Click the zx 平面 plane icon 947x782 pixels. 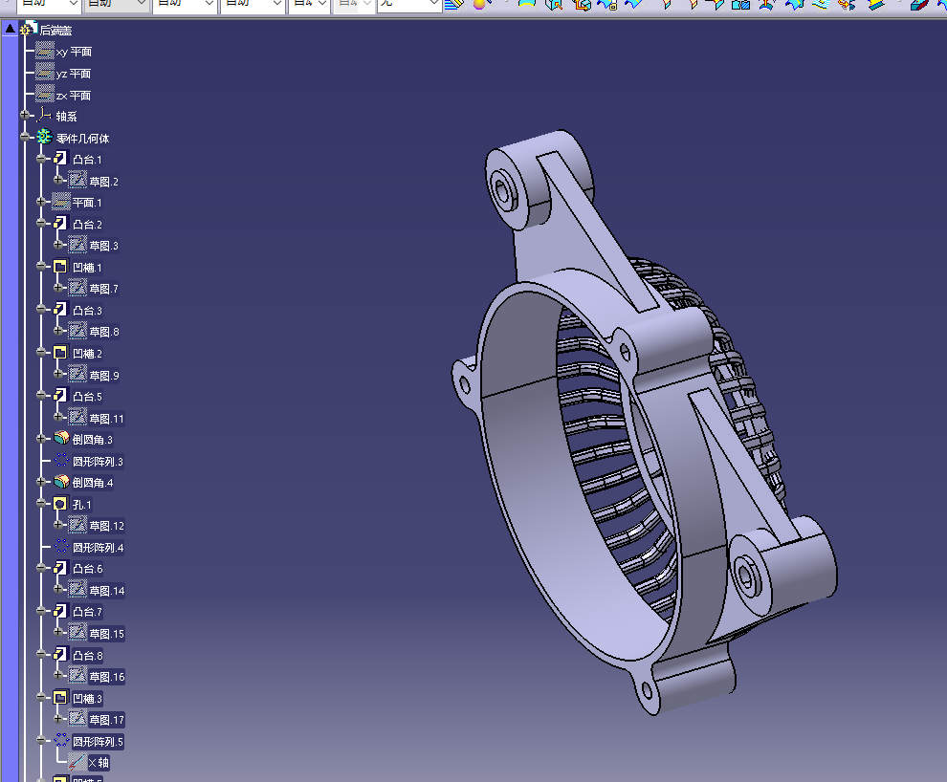point(45,95)
